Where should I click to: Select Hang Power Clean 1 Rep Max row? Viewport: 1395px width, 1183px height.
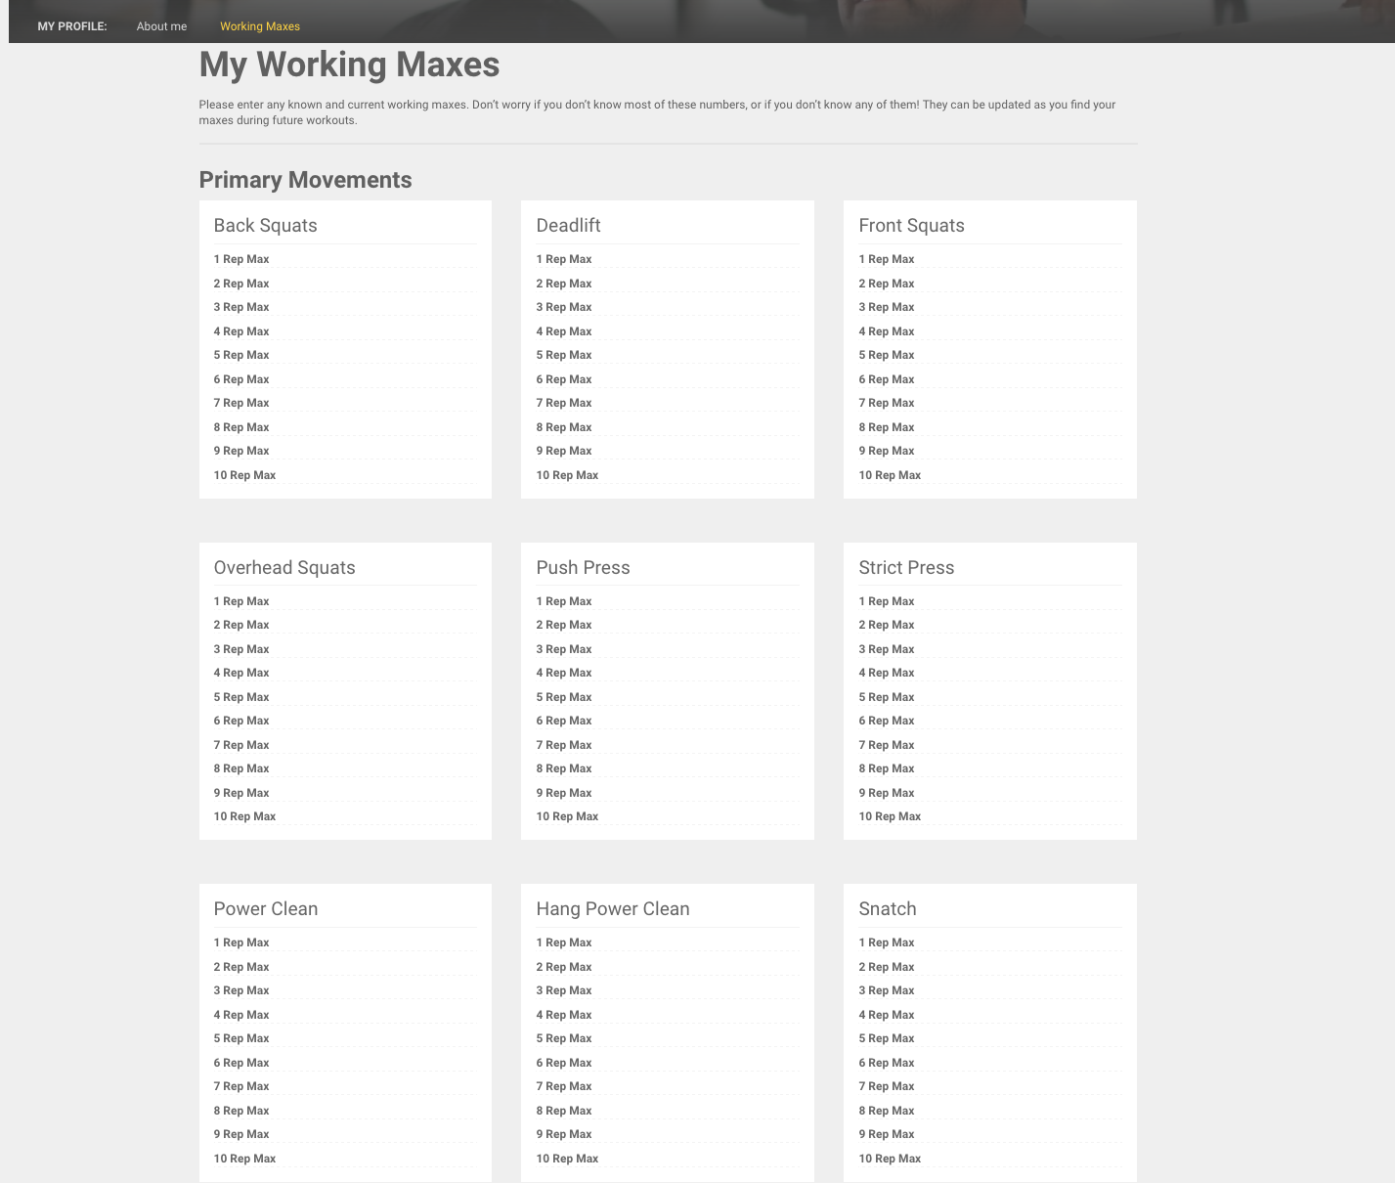[x=668, y=942]
